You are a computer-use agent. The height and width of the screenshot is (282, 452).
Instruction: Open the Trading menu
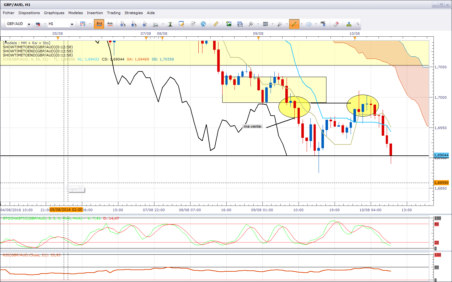(114, 13)
